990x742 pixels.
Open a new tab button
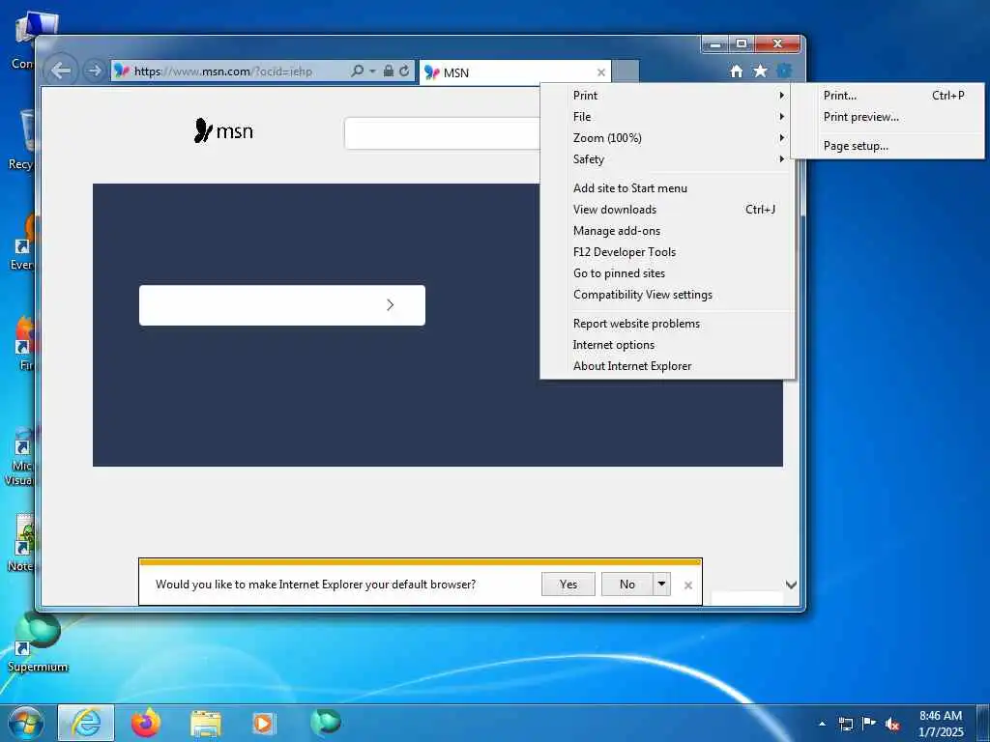point(626,71)
